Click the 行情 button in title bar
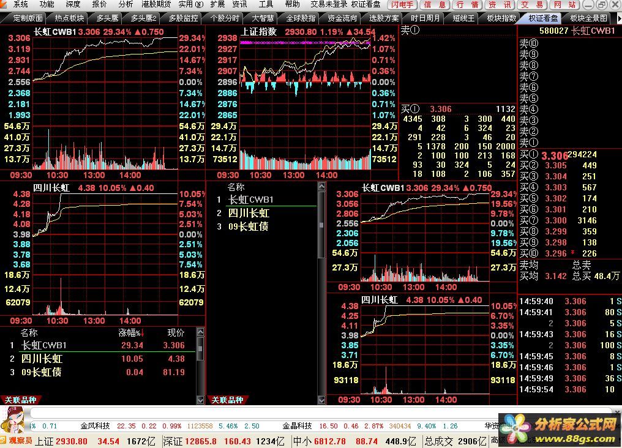Screen dimensions: 622x448 pyautogui.click(x=467, y=5)
